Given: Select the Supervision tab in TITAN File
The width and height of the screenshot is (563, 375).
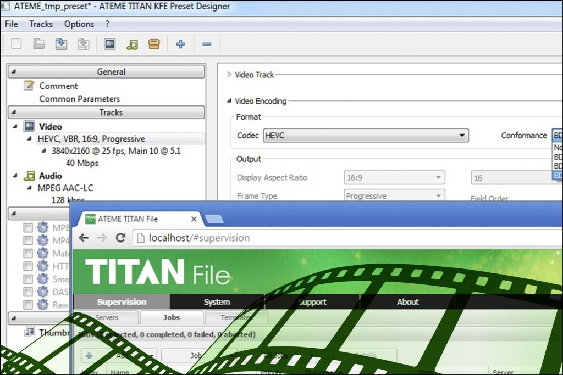Looking at the screenshot, I should [122, 302].
